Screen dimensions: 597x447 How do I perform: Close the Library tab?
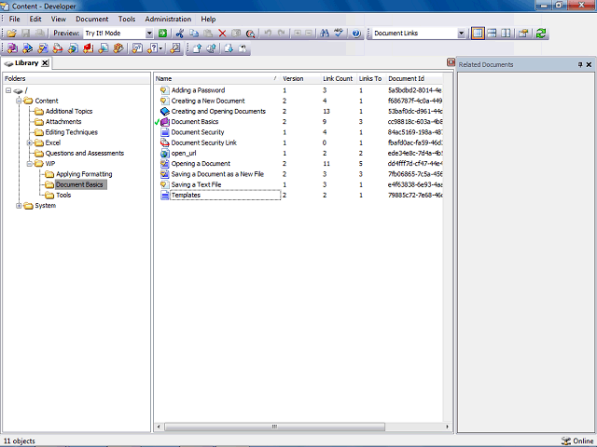[x=45, y=63]
